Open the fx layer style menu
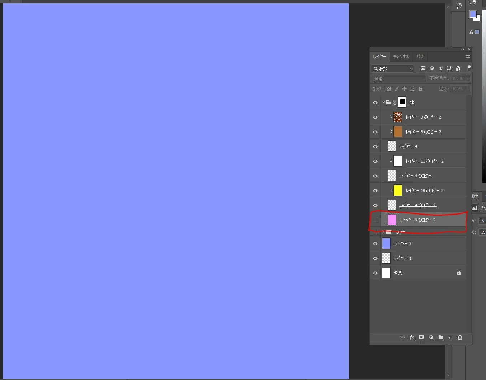The image size is (486, 380). (x=412, y=337)
